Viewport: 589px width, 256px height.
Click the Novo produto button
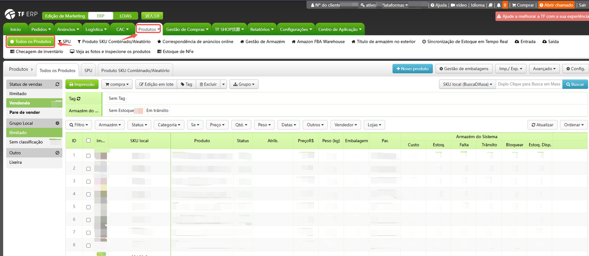[412, 69]
